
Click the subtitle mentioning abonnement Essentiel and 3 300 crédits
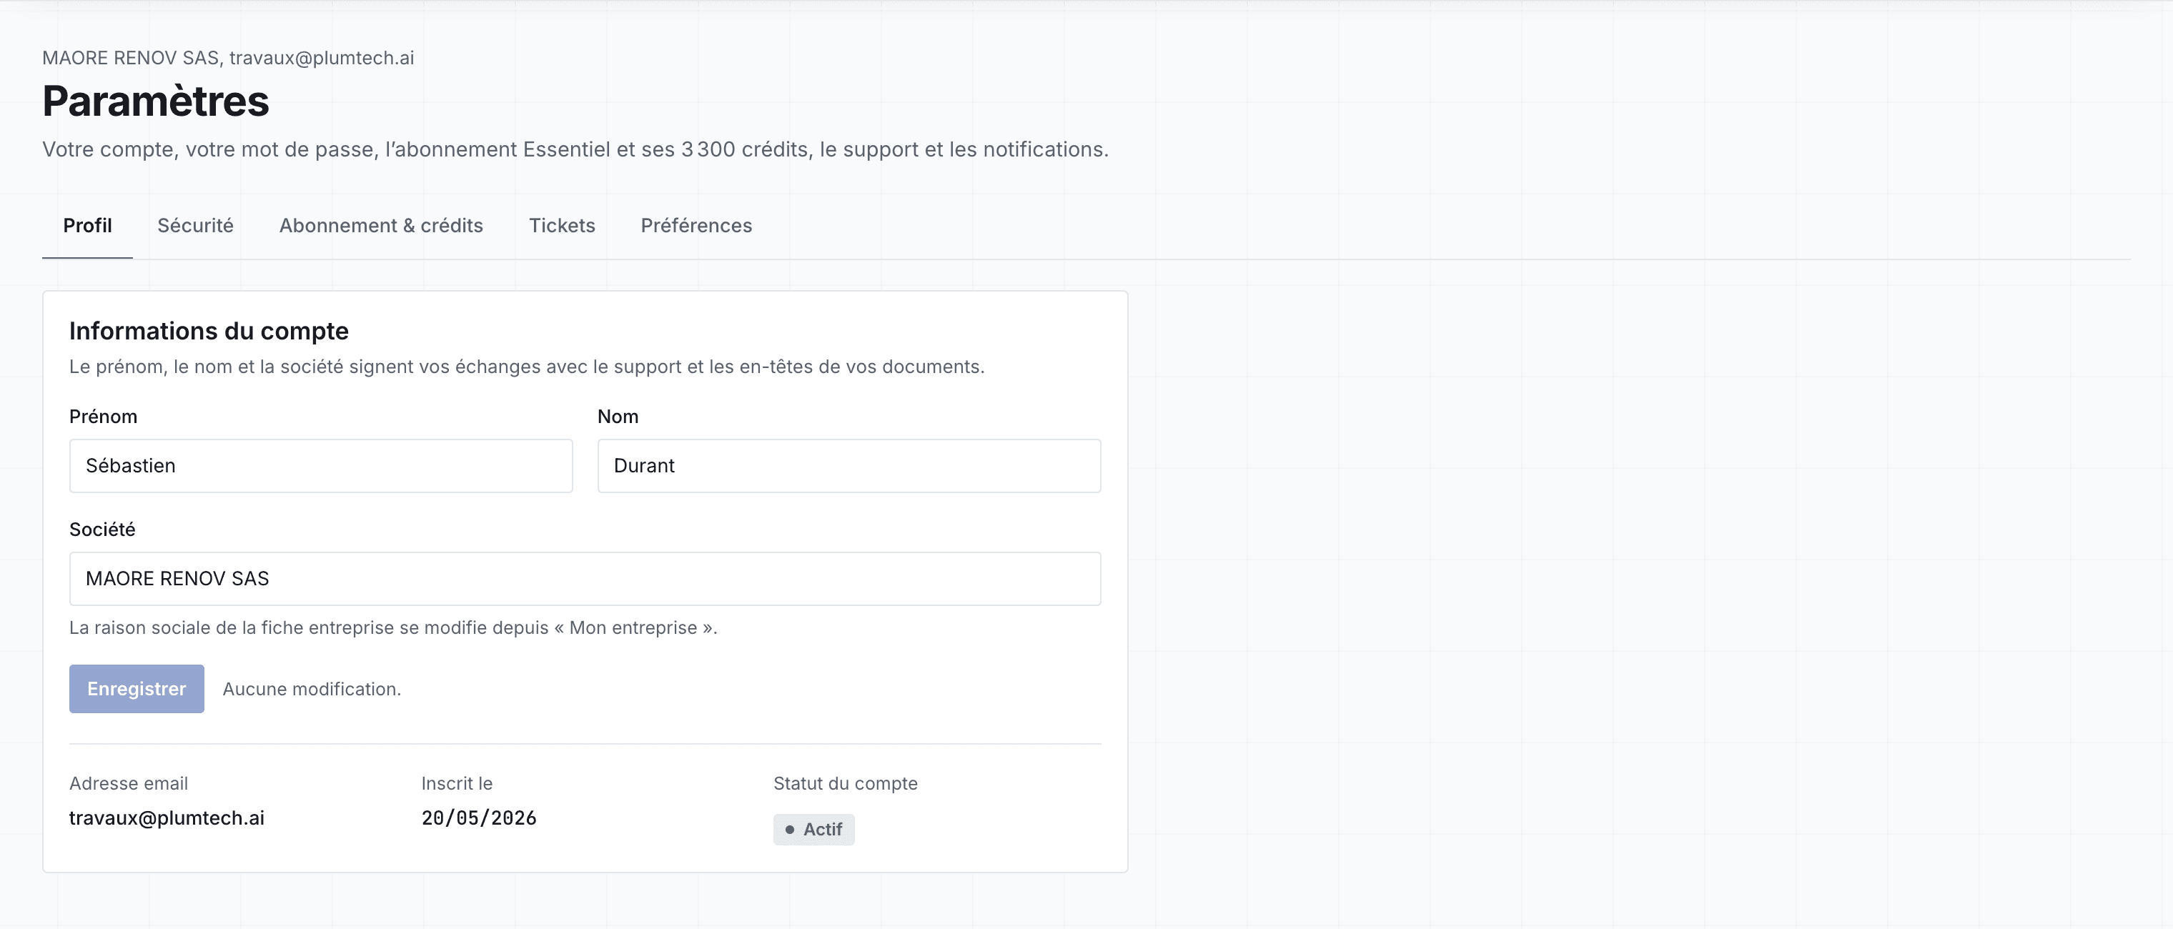point(575,150)
